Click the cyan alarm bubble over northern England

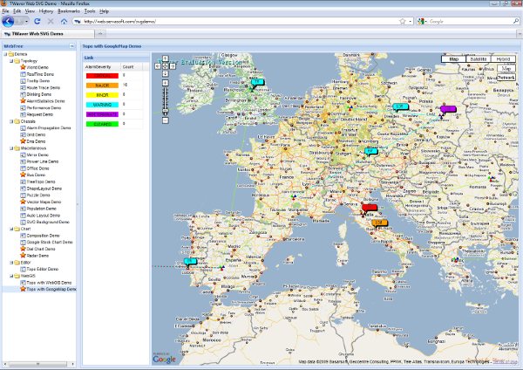(257, 82)
